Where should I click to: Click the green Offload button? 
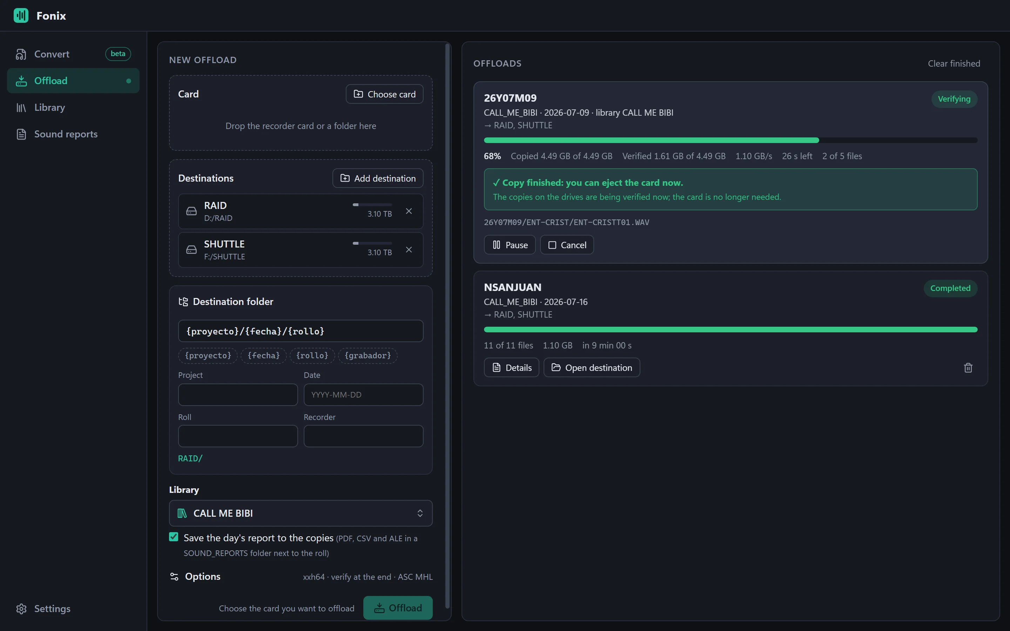(x=398, y=608)
